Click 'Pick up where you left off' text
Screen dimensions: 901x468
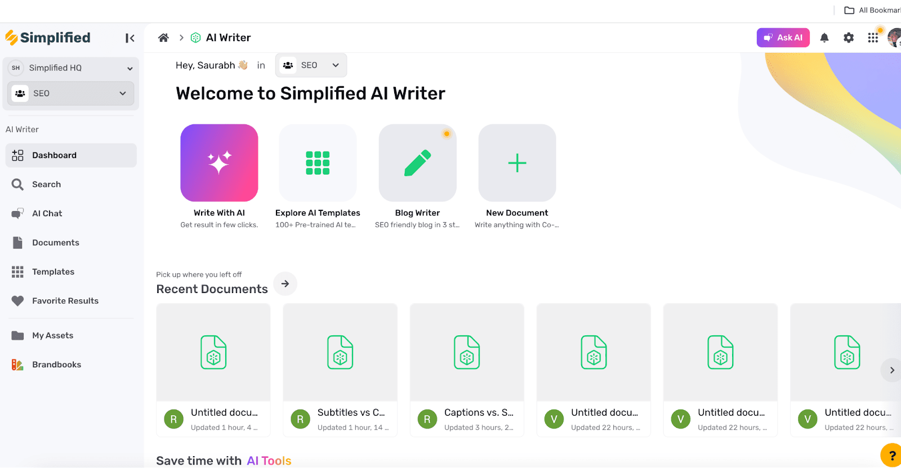(199, 274)
